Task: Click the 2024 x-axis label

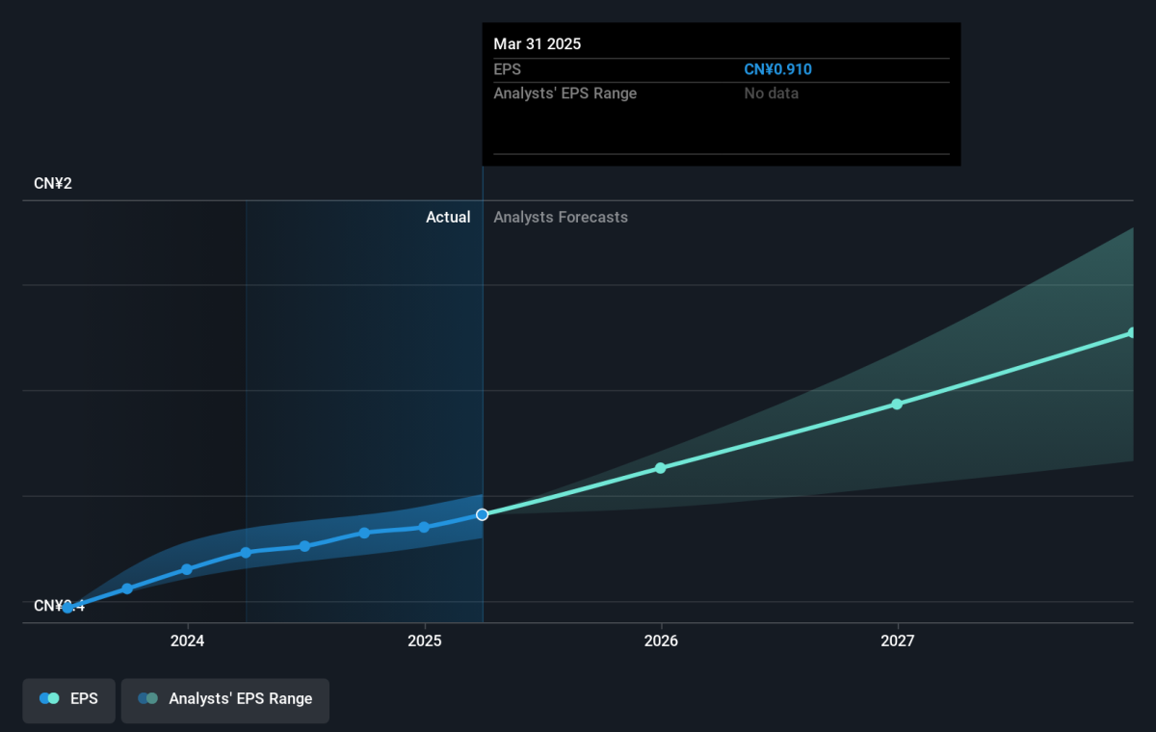Action: [187, 641]
